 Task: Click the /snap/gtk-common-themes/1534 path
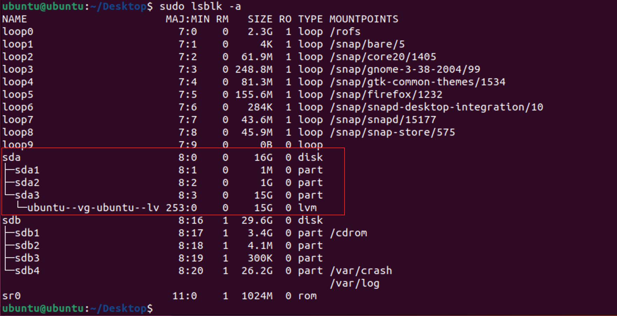(418, 82)
